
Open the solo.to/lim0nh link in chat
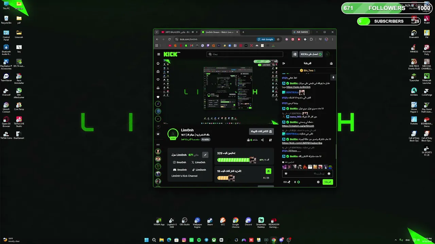coord(298,87)
